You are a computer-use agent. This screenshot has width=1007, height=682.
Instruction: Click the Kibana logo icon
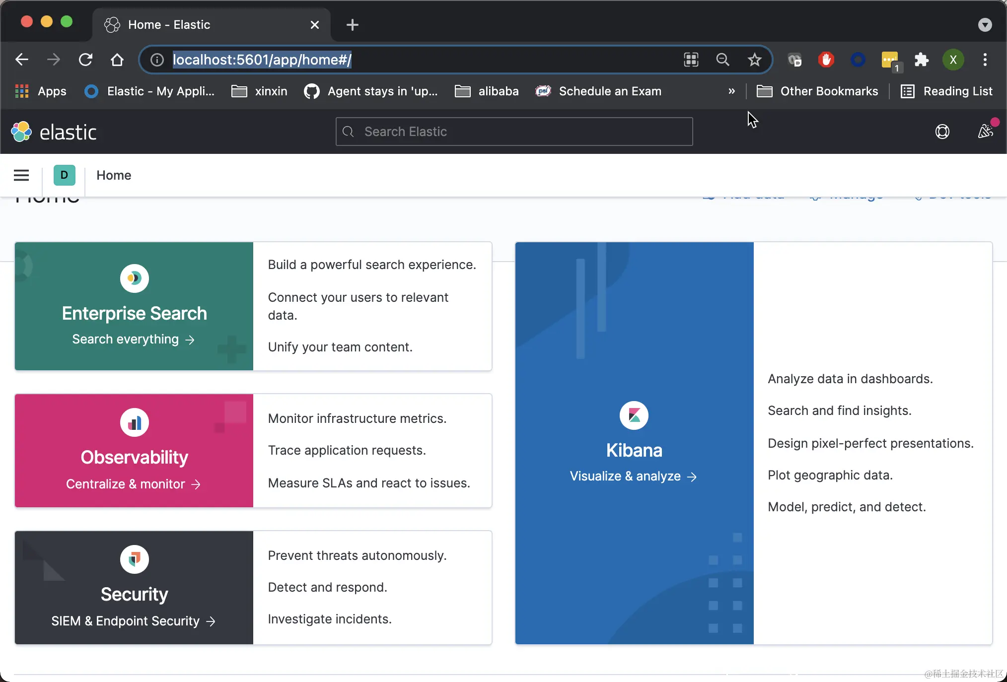[x=634, y=415]
